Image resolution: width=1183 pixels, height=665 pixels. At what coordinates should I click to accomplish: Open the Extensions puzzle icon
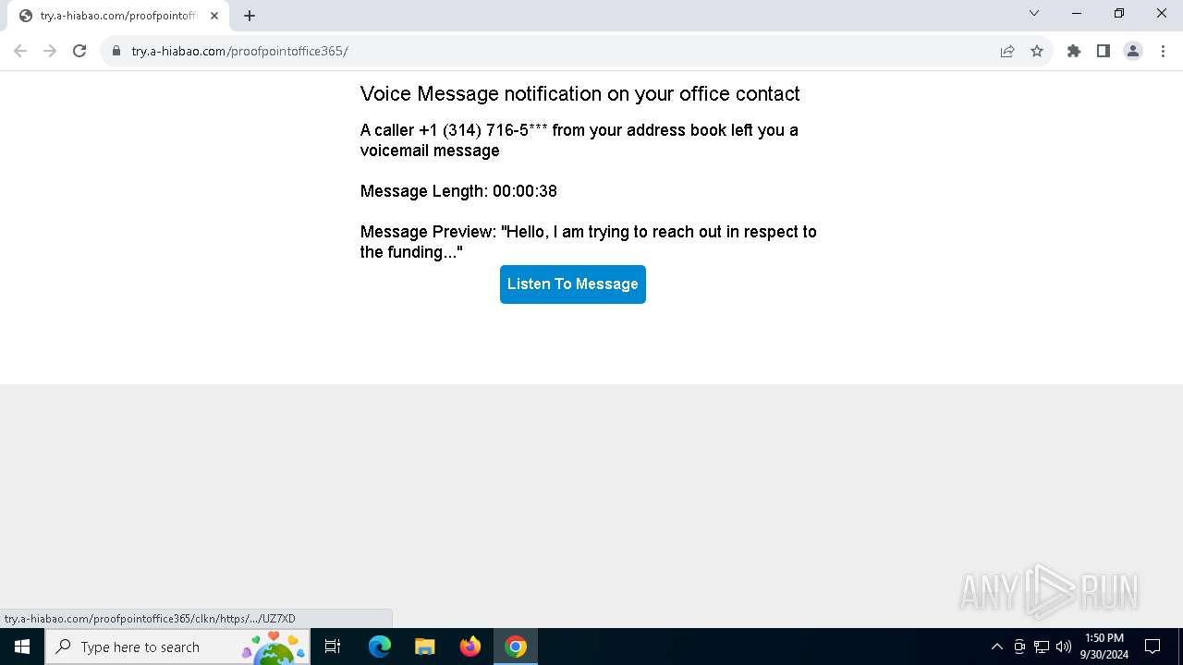coord(1074,51)
